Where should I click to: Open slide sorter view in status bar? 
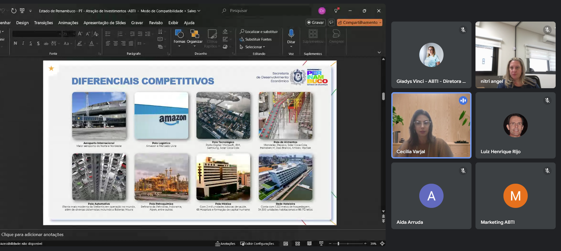point(297,244)
